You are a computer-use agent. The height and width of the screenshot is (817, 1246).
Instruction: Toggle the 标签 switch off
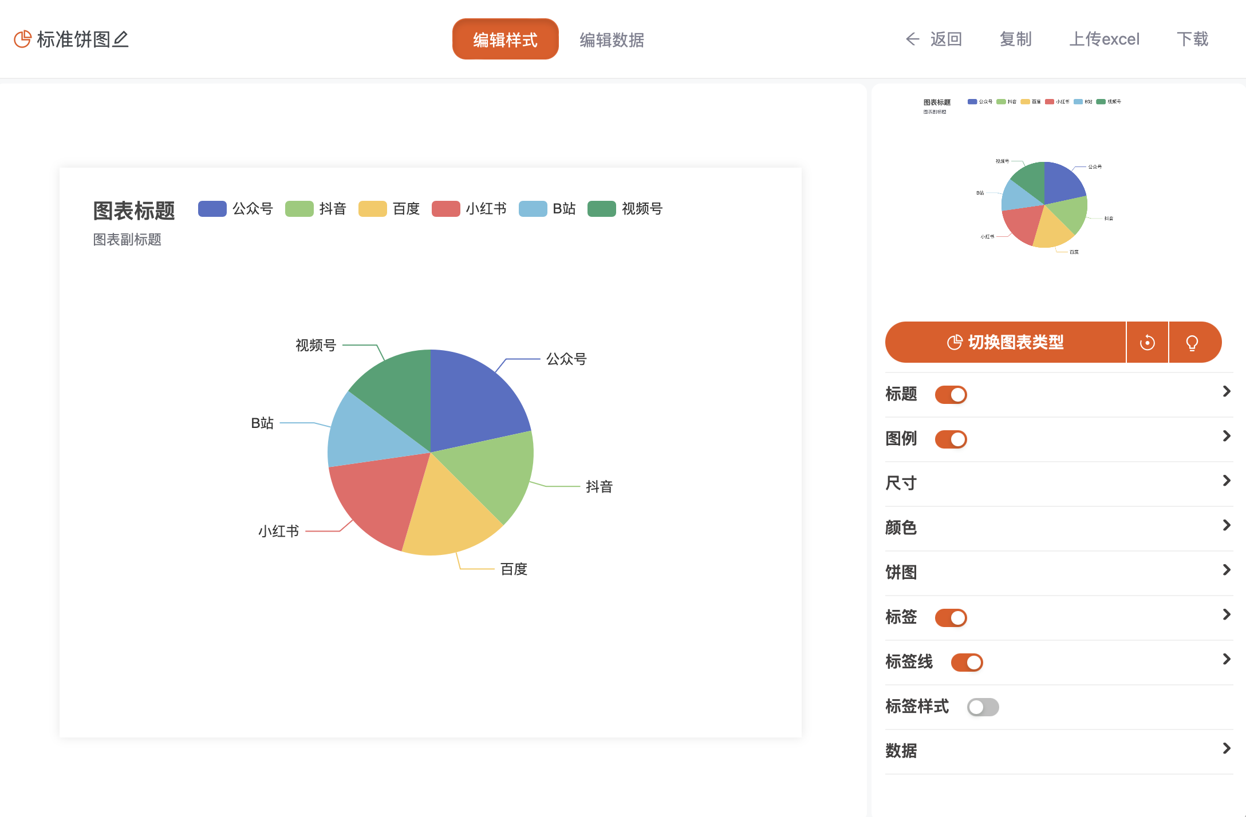click(x=951, y=617)
